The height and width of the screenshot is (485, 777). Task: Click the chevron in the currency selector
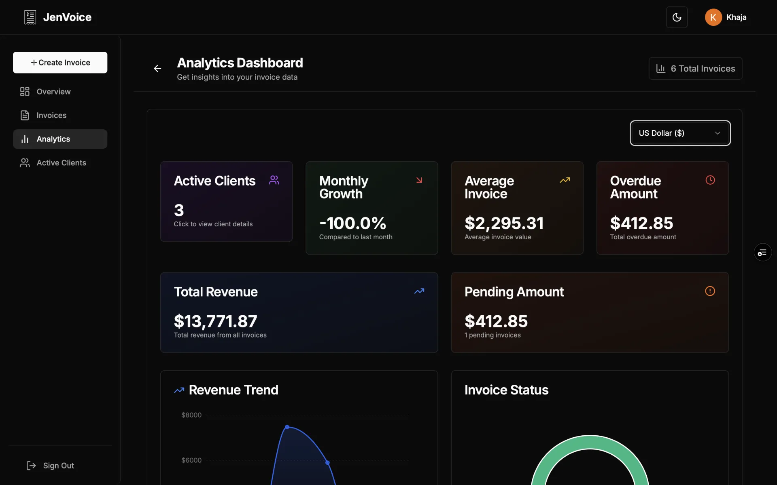718,133
